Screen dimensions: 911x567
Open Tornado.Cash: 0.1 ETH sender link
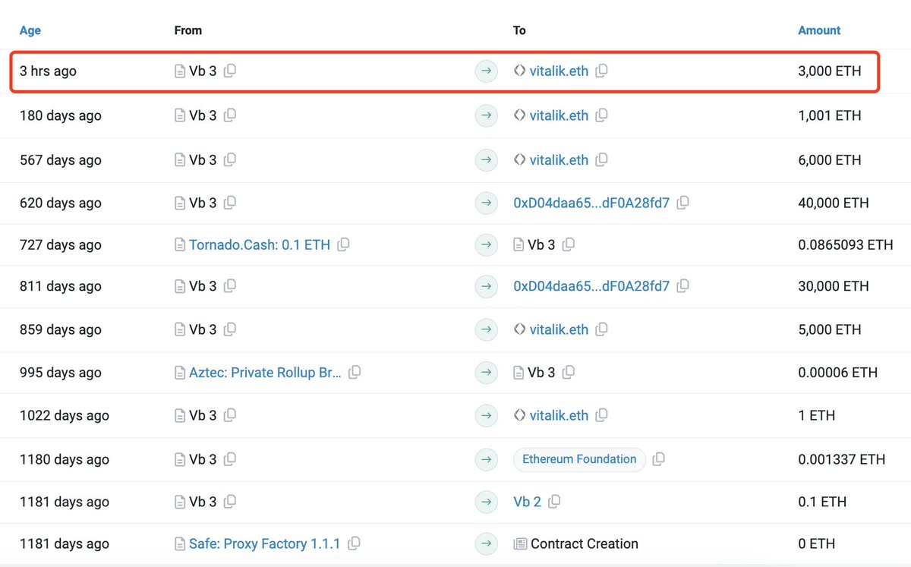[260, 244]
